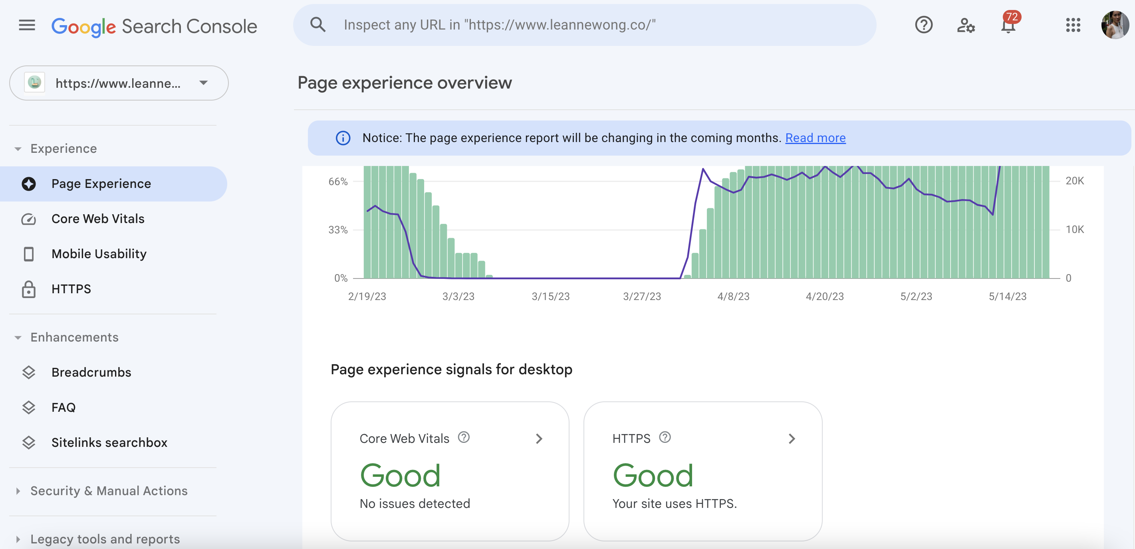Open HTTPS card chevron arrow

(792, 438)
